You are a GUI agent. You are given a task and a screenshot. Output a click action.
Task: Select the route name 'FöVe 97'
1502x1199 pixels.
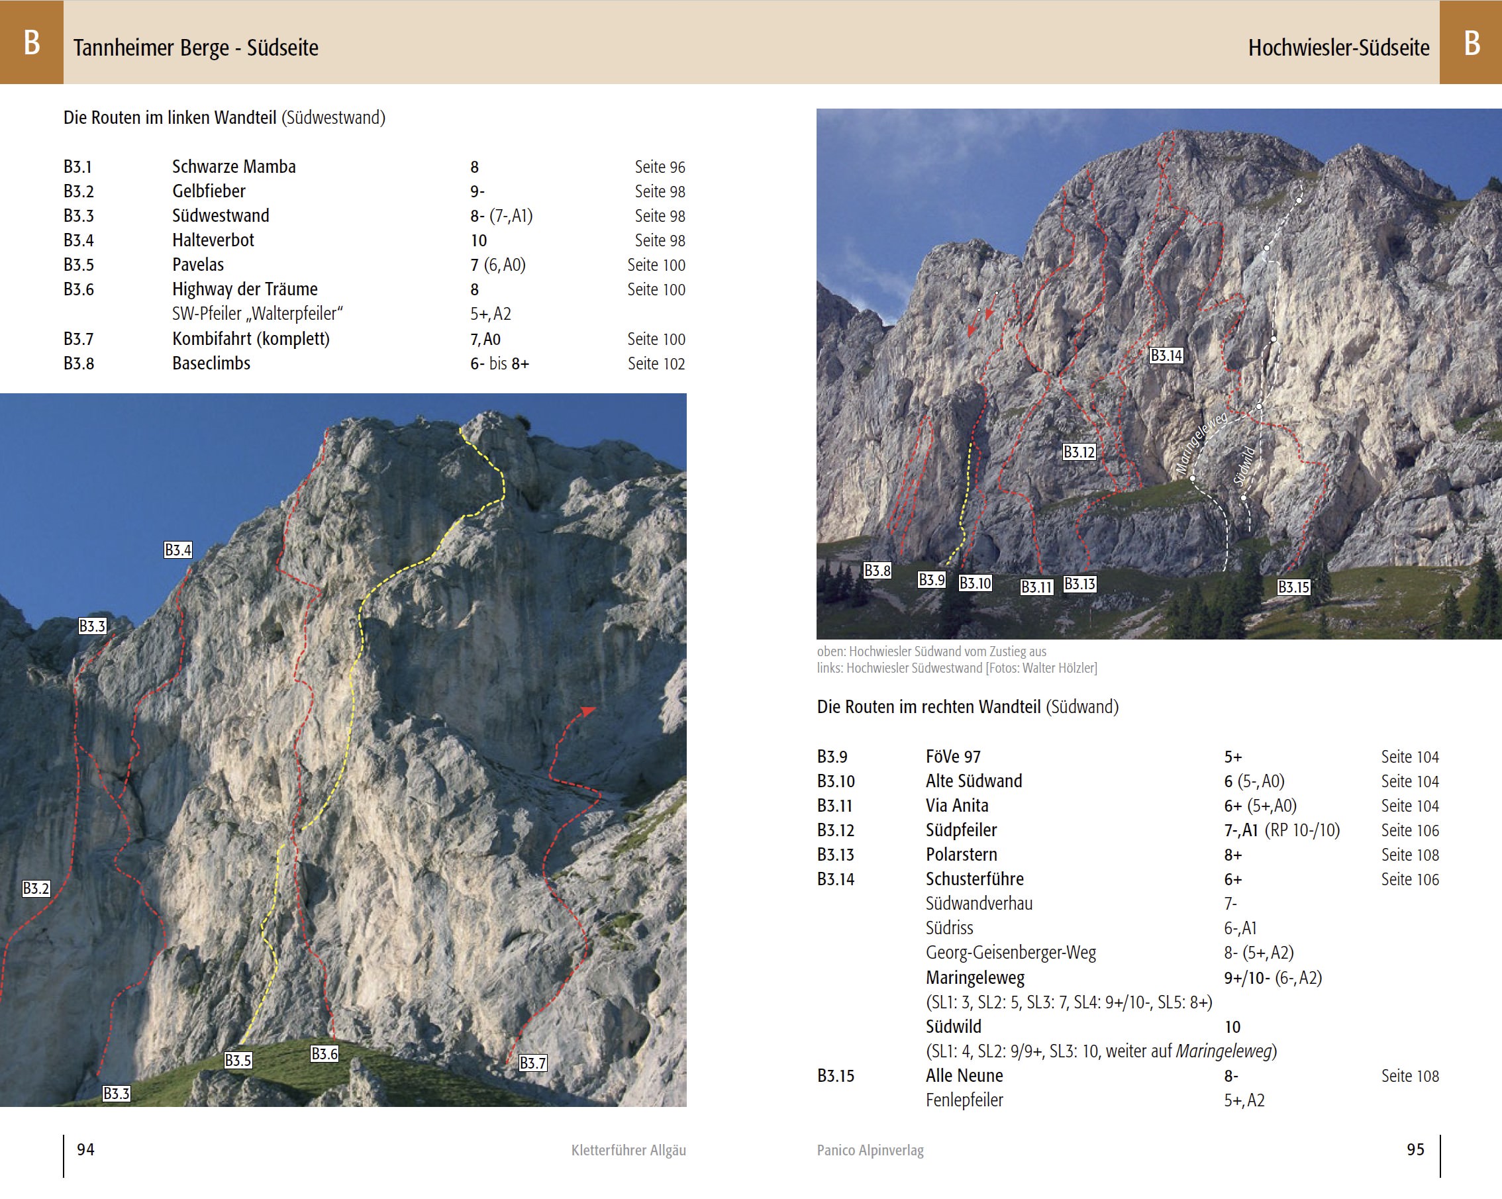[x=953, y=757]
